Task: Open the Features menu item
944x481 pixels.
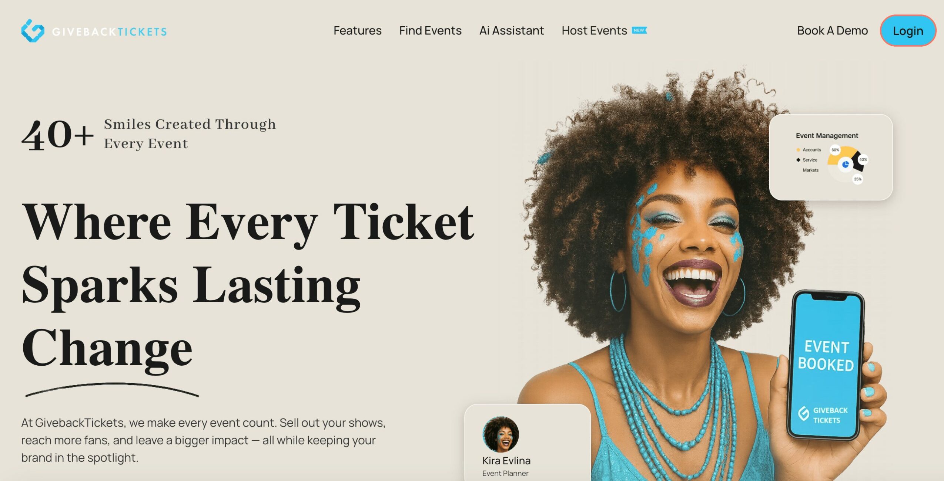Action: pos(357,30)
